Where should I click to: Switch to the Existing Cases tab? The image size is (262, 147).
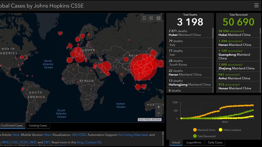coord(38,125)
